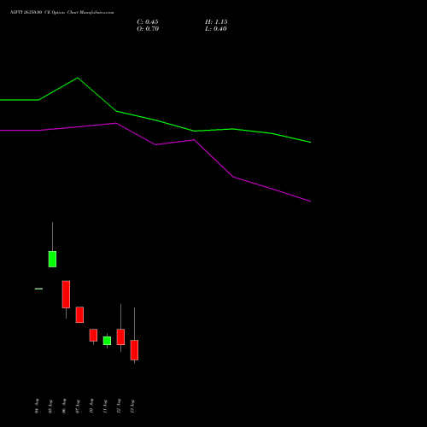Click the '04 Aug' date label on the axis
The height and width of the screenshot is (427, 427).
[x=37, y=406]
